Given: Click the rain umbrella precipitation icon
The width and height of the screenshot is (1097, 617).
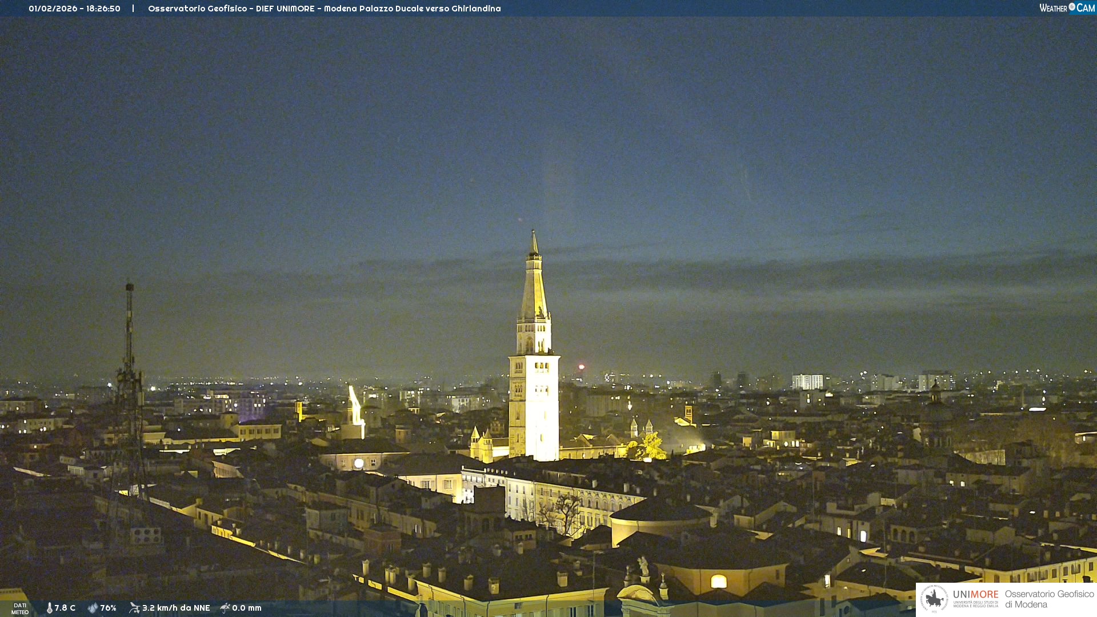Looking at the screenshot, I should click(x=225, y=608).
